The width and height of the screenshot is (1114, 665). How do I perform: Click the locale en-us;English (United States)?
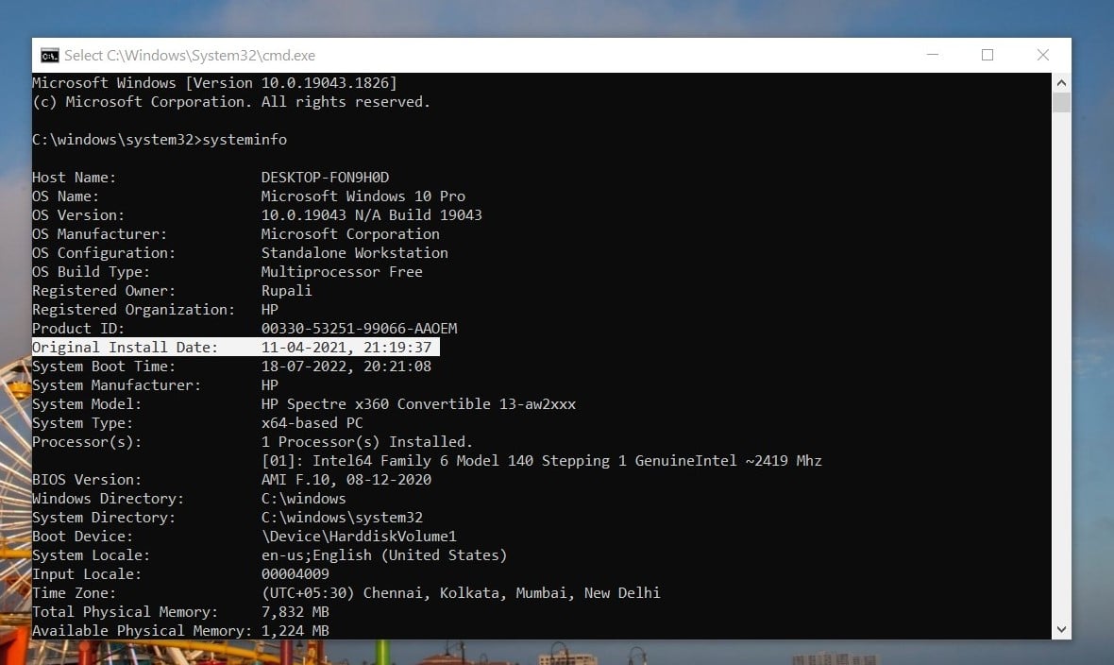384,554
